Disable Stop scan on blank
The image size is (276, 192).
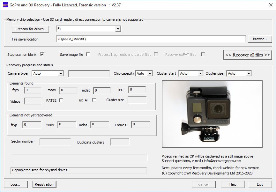41,54
